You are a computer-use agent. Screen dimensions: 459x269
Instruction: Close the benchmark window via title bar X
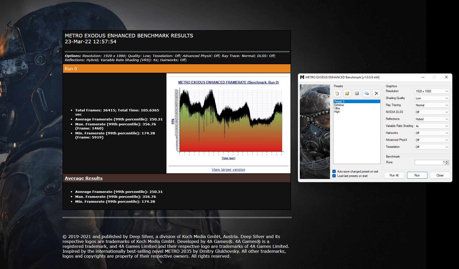coord(446,77)
